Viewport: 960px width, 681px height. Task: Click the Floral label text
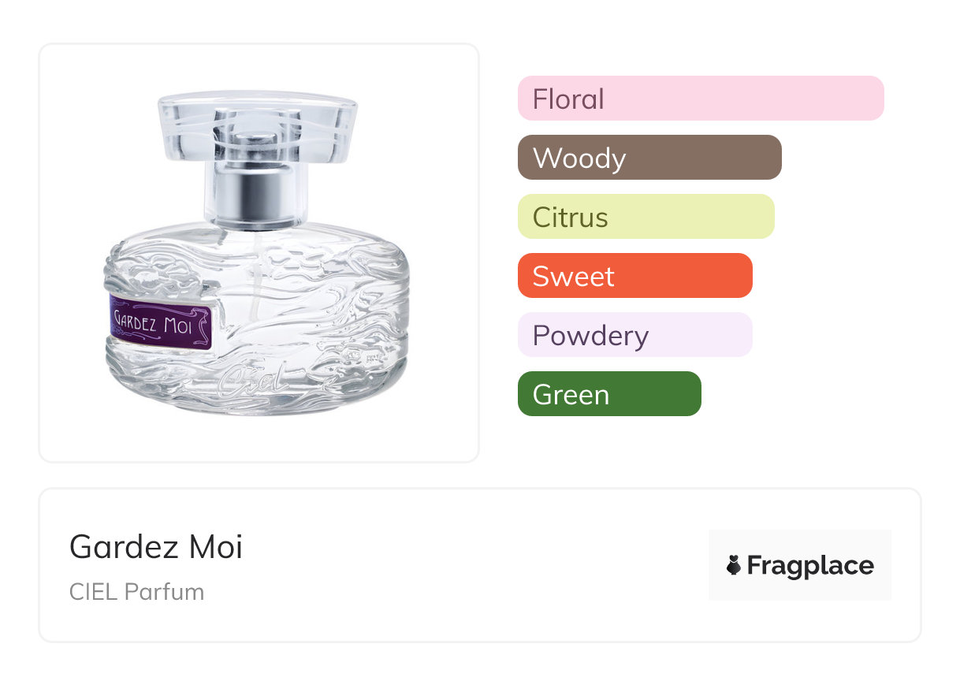point(568,99)
